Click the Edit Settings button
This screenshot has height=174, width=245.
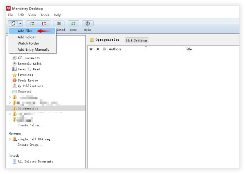pos(136,40)
